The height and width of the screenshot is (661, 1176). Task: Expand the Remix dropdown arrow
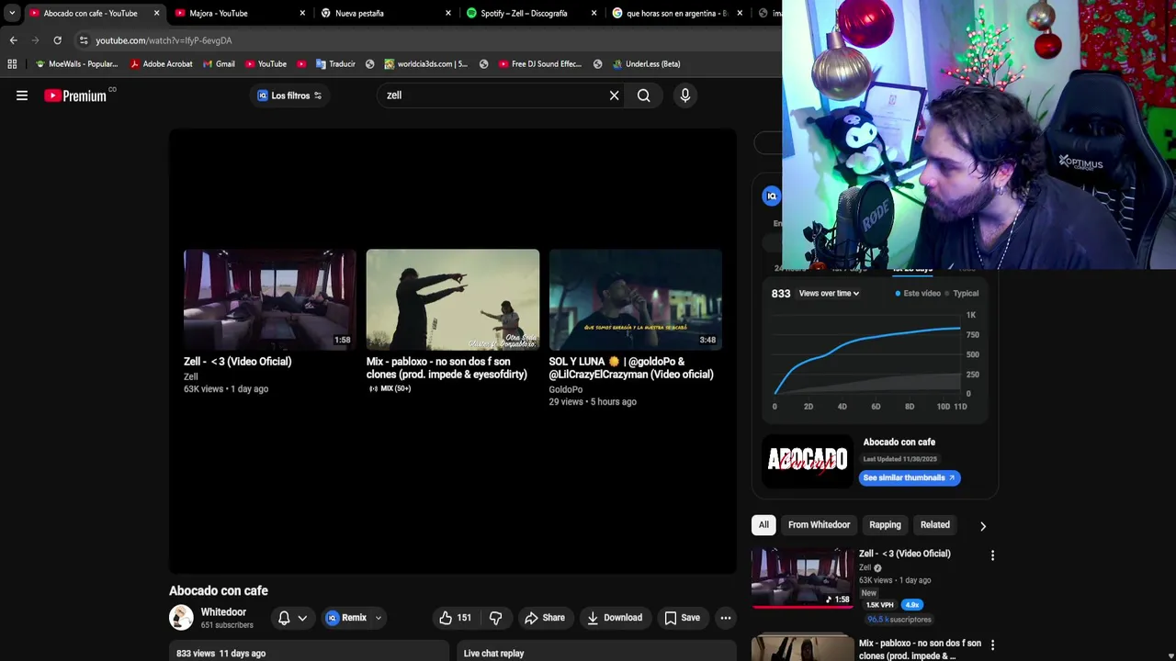[x=378, y=618]
